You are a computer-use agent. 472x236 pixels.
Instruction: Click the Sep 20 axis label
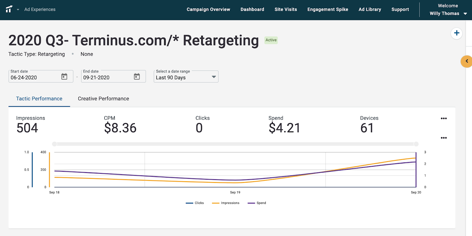coord(416,192)
